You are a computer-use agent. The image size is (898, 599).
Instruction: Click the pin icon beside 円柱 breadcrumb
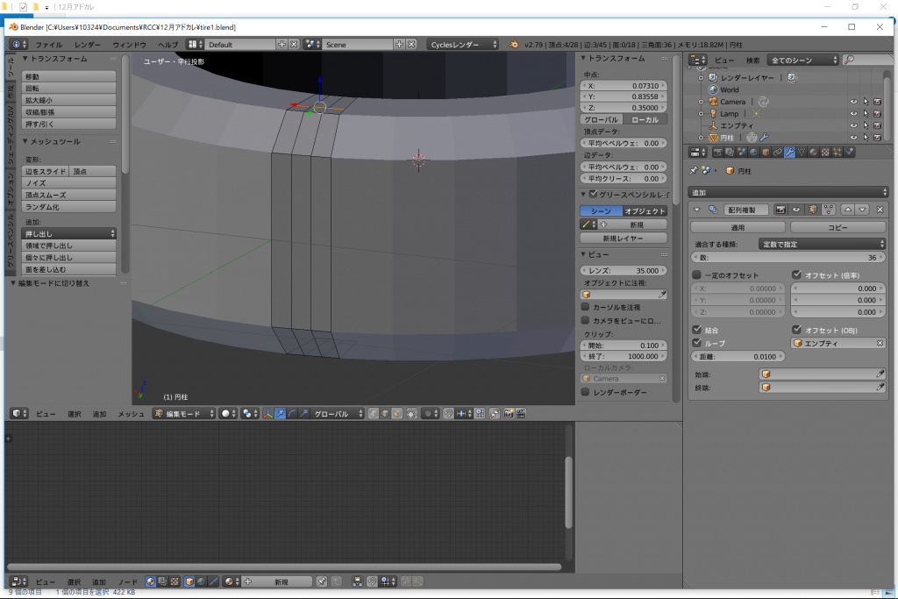point(695,171)
